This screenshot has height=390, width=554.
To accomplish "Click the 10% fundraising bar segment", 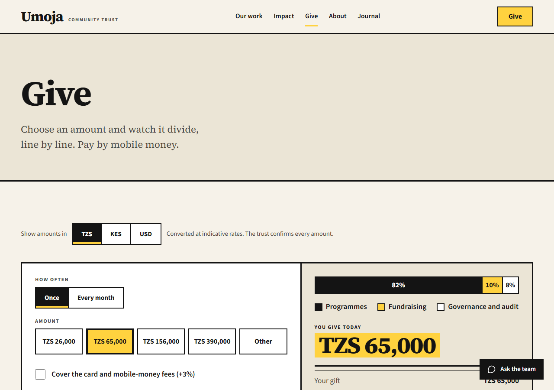I will [x=492, y=285].
